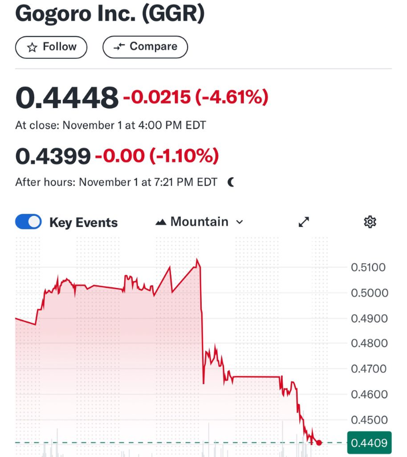Click the star icon in the Follow button
407x457 pixels.
[32, 47]
